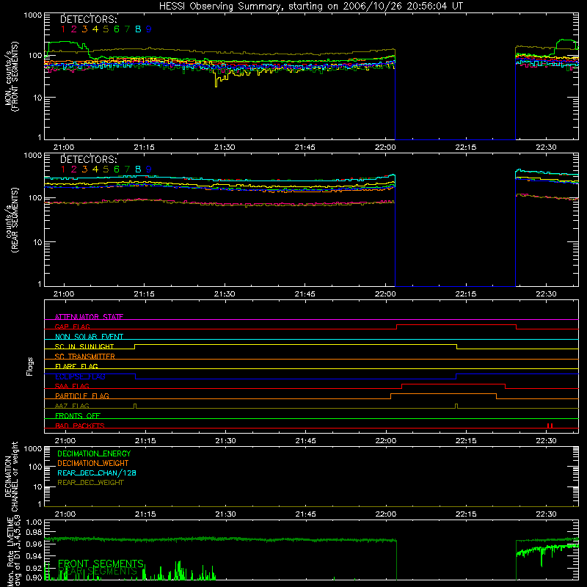The height and width of the screenshot is (587, 587).
Task: Click the 21:30 tick label under front segments plot
Action: coord(225,147)
